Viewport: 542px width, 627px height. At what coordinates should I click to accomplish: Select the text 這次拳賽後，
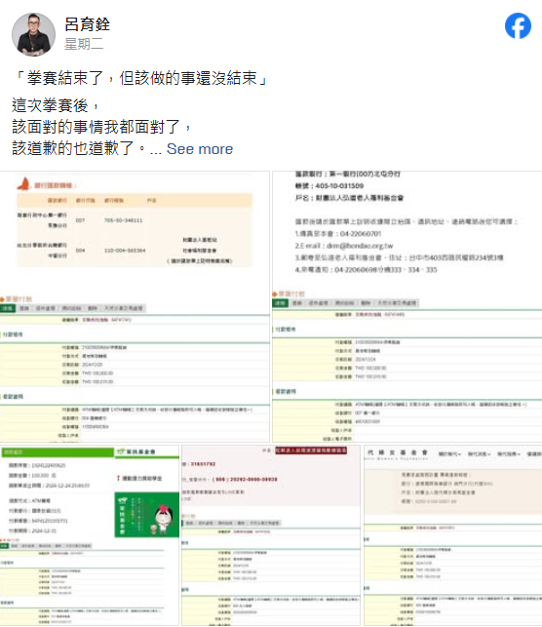tap(56, 105)
